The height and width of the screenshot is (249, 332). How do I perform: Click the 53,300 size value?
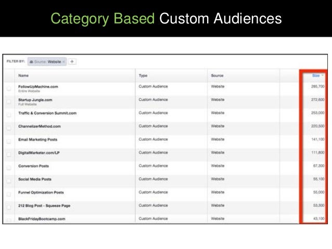tap(318, 205)
